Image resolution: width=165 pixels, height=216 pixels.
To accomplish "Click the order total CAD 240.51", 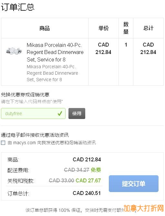I will pos(87,193).
